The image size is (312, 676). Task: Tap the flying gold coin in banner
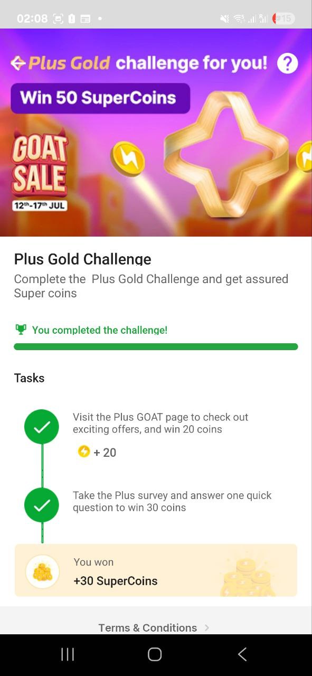[127, 158]
